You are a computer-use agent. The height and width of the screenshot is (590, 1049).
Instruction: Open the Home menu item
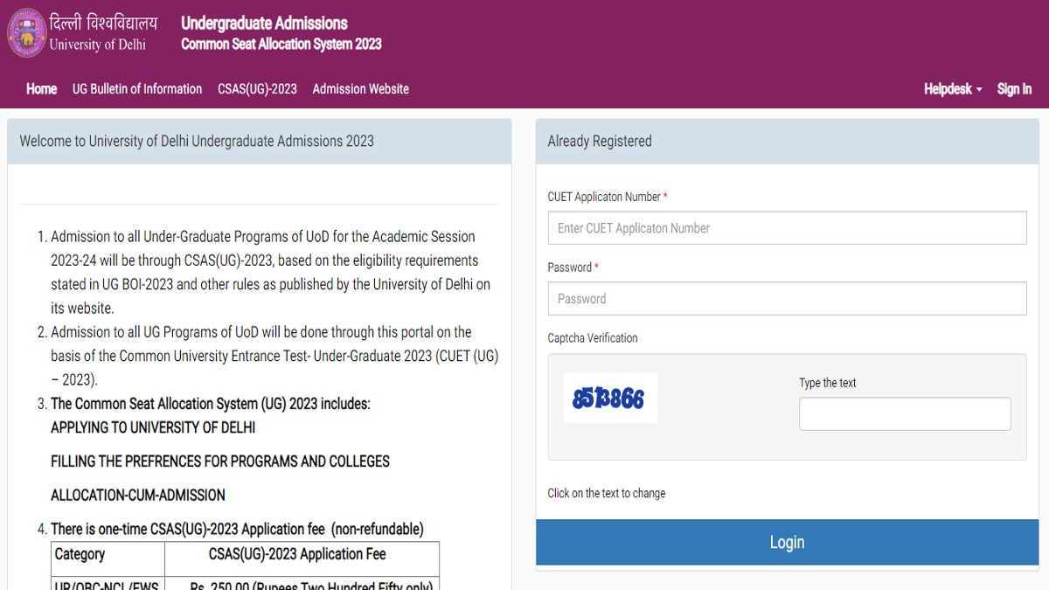coord(41,89)
